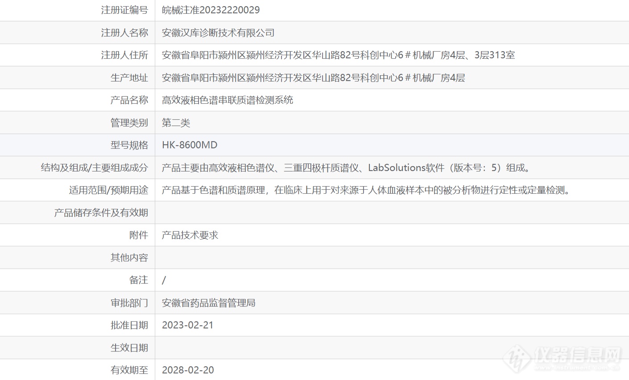The width and height of the screenshot is (629, 380).
Task: Click the registrant address ending in 3层313室
Action: (x=339, y=55)
